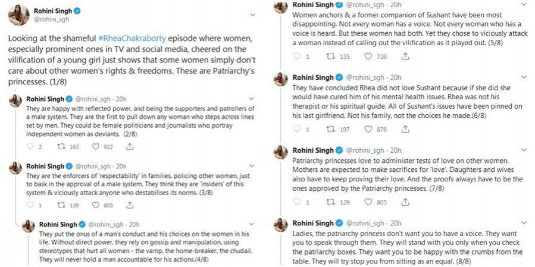The width and height of the screenshot is (535, 267).
Task: Share the (2/8) tweet
Action: pos(128,145)
